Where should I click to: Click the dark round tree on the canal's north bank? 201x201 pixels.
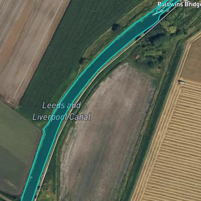[x=115, y=27]
